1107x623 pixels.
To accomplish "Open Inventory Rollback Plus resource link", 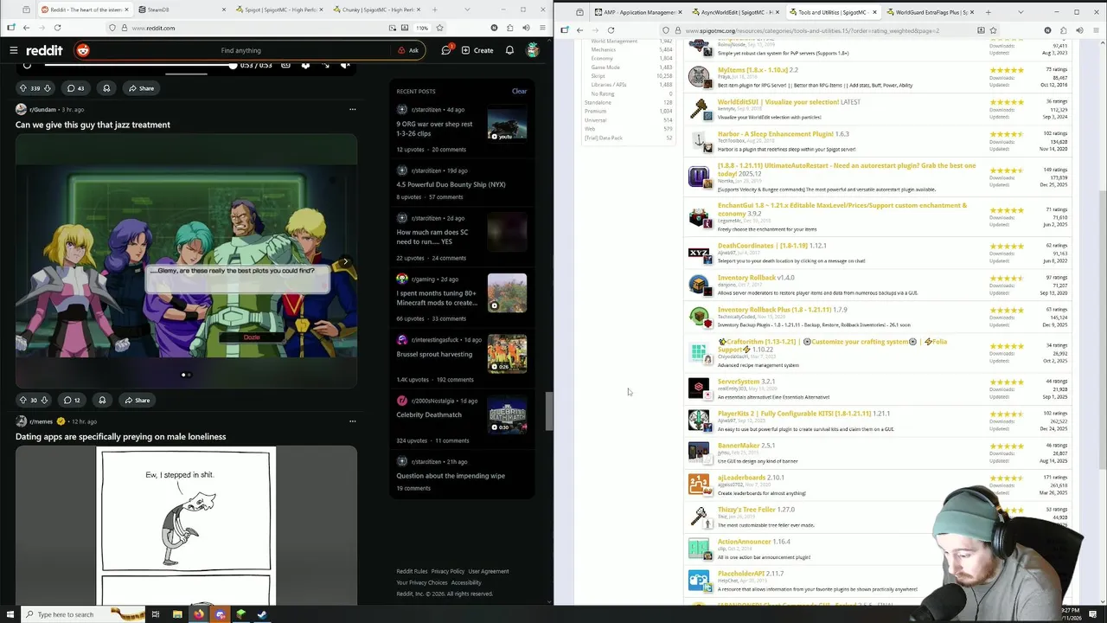I will 774,310.
